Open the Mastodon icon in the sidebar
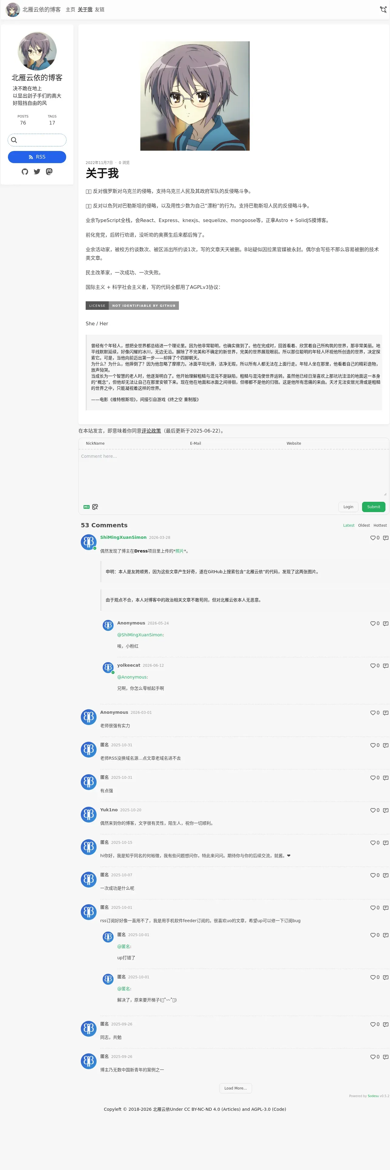The height and width of the screenshot is (1170, 390). click(49, 172)
